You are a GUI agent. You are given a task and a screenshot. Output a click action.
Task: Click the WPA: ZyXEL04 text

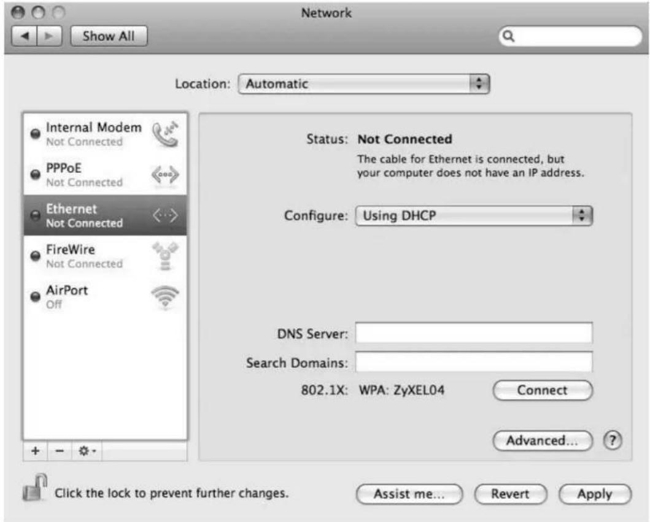(x=401, y=390)
